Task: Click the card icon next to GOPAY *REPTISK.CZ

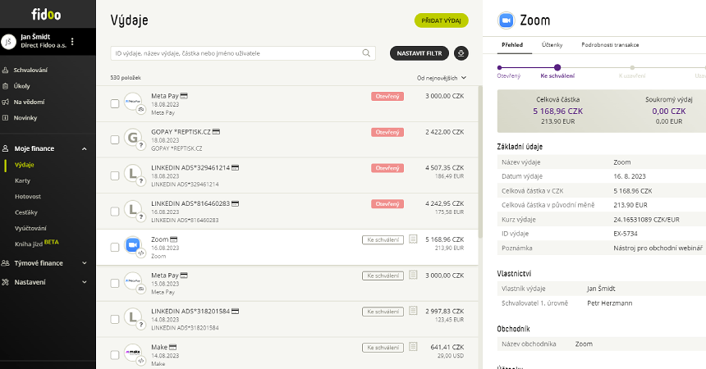Action: (216, 132)
